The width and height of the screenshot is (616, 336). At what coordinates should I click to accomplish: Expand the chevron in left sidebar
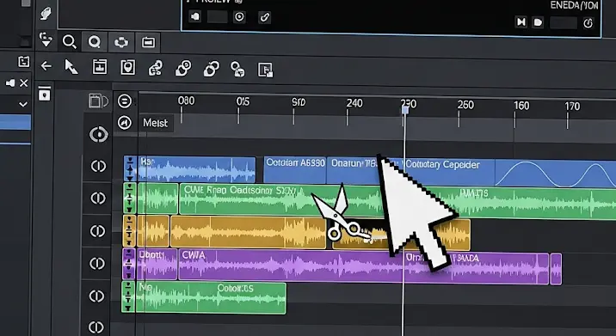pos(23,105)
